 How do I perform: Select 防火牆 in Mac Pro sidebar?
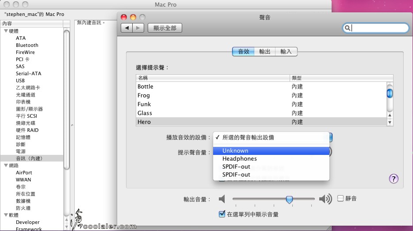pyautogui.click(x=23, y=208)
